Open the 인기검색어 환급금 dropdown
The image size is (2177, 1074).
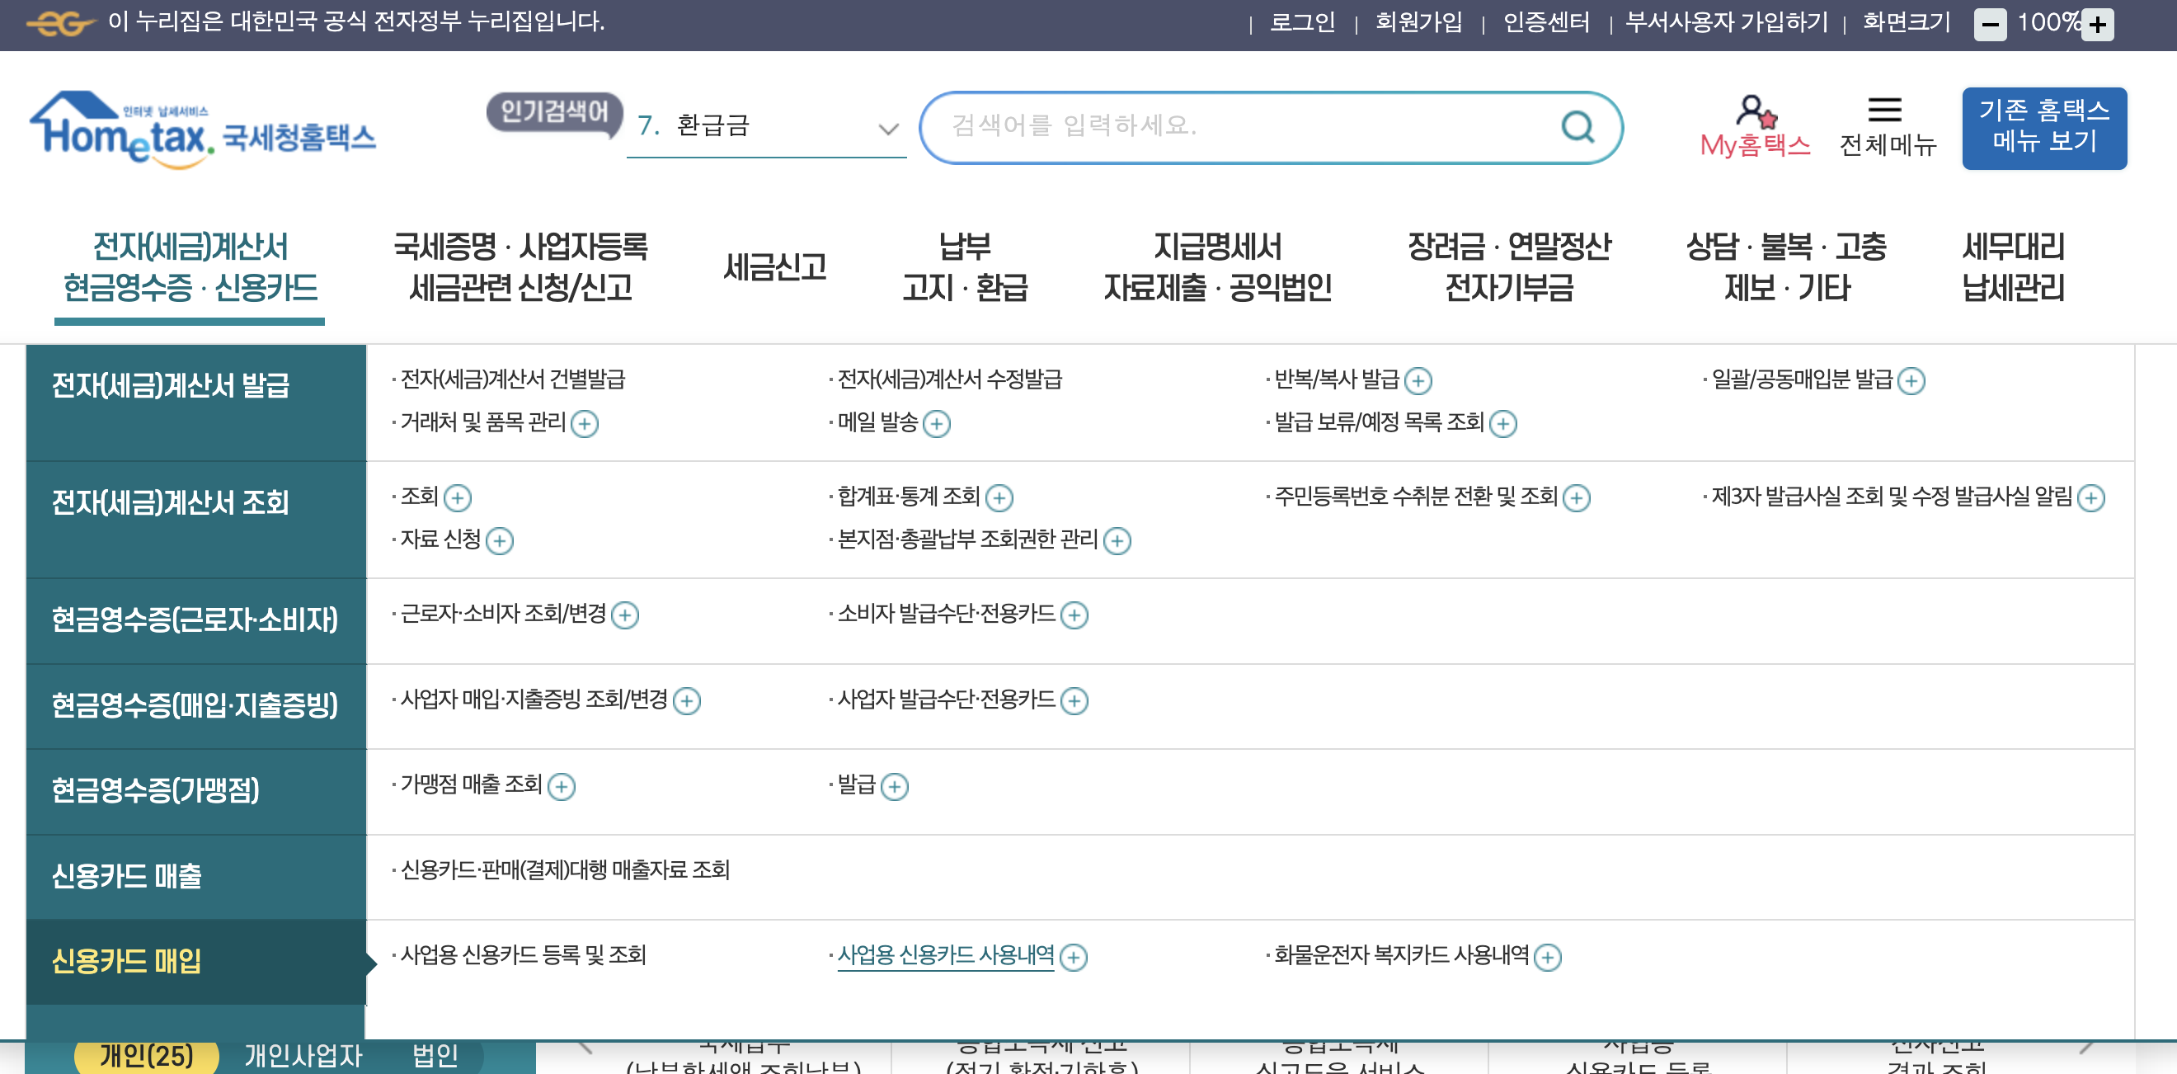(x=887, y=129)
